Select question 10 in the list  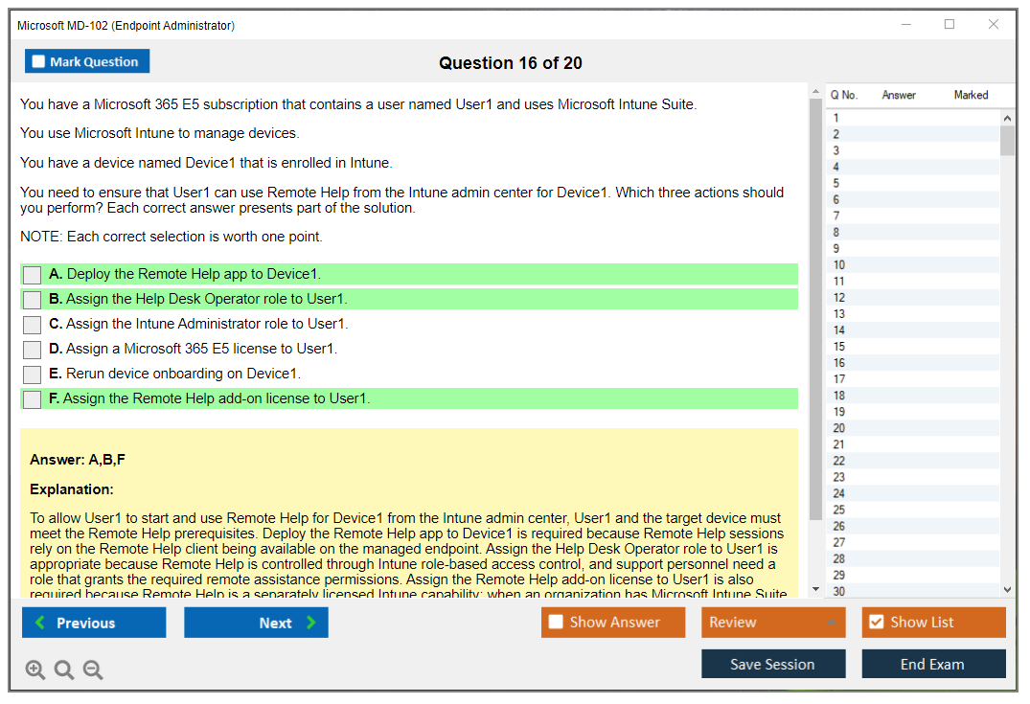pyautogui.click(x=913, y=265)
